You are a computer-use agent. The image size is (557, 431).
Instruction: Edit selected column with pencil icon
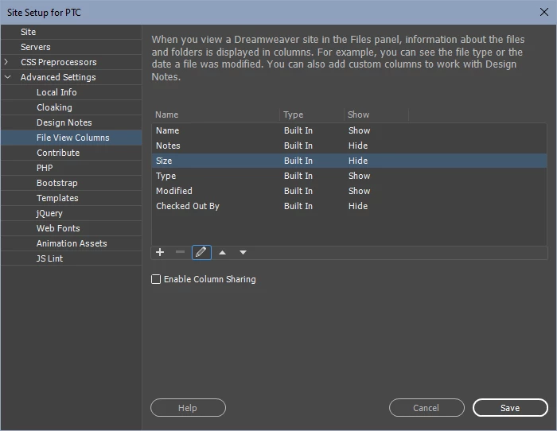(x=201, y=252)
